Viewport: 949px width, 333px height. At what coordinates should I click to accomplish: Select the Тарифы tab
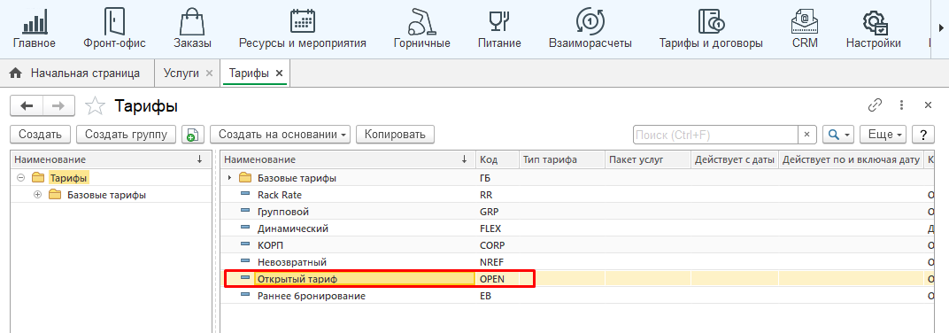pos(249,74)
